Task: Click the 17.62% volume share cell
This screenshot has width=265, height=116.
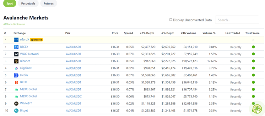Action: (212, 61)
